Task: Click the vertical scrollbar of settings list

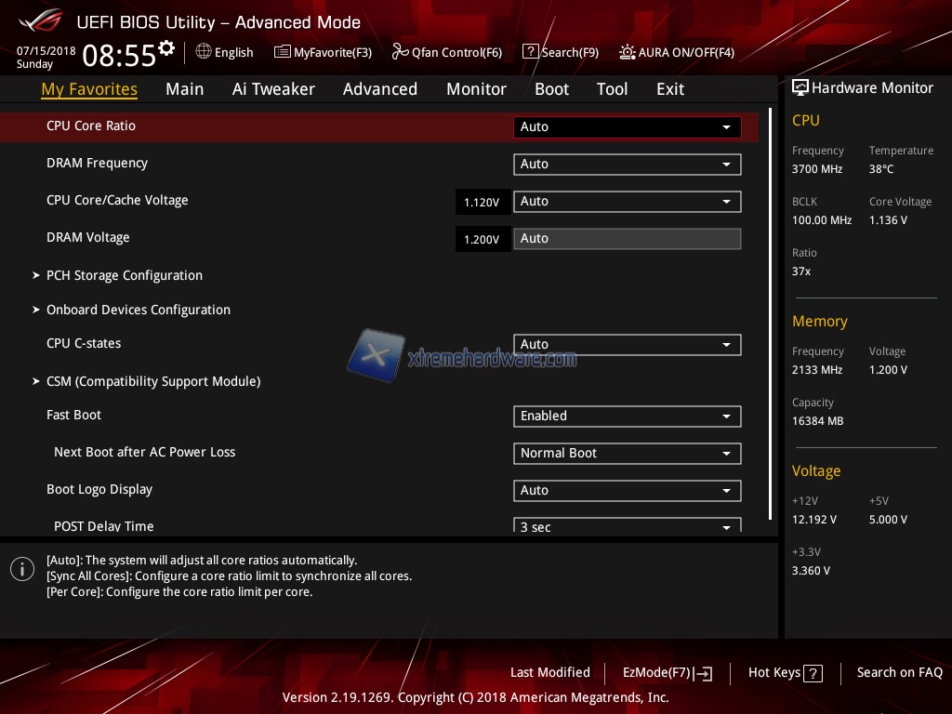Action: [770, 314]
